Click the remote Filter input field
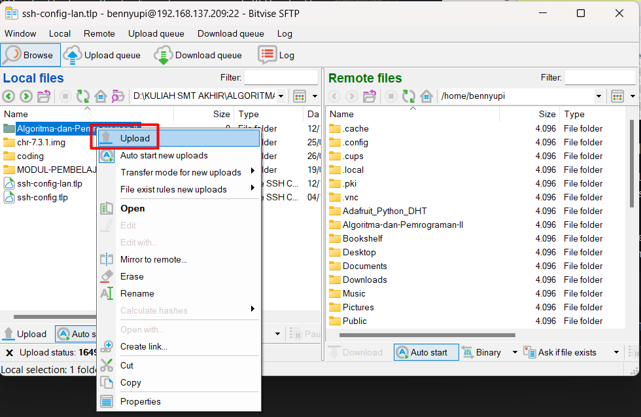This screenshot has width=641, height=417. point(600,77)
